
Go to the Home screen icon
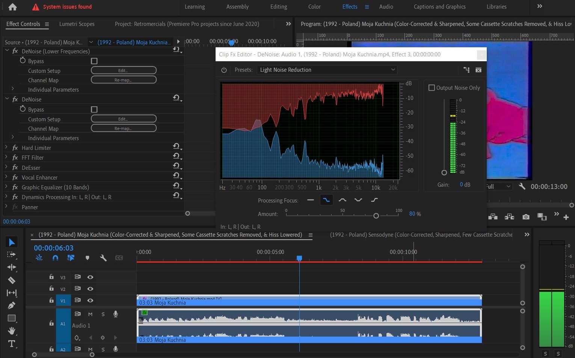[12, 7]
